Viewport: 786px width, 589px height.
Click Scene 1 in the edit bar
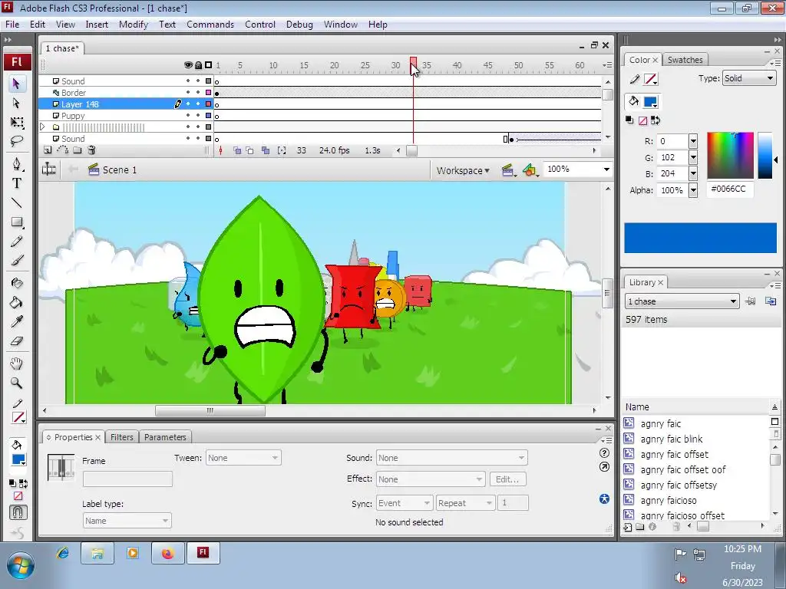119,169
